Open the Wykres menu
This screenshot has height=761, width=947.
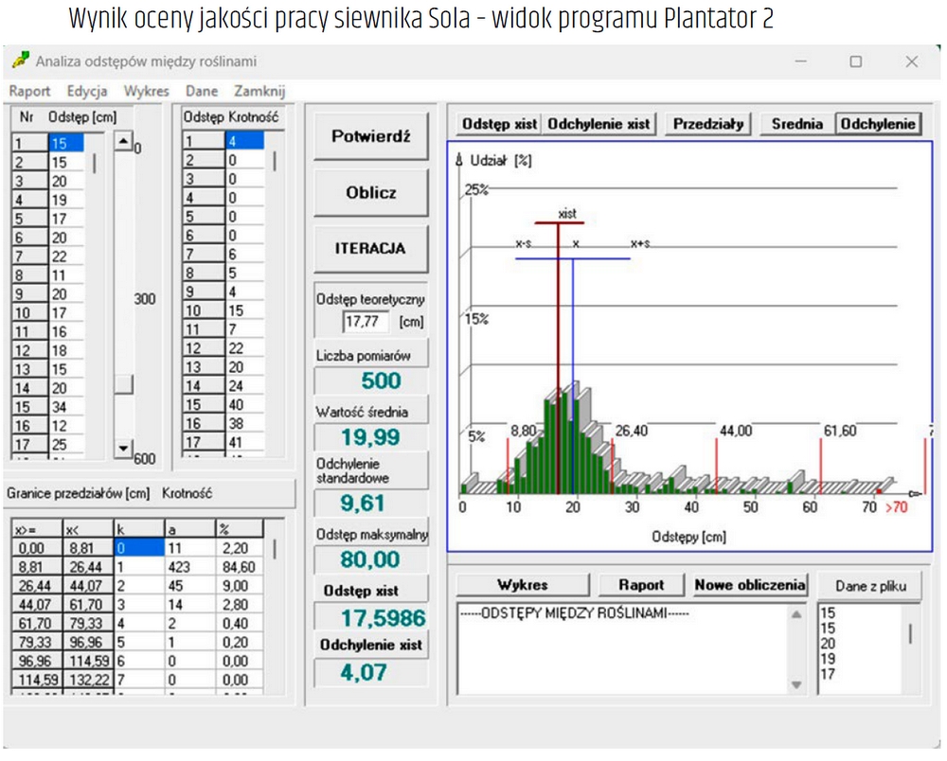point(146,91)
